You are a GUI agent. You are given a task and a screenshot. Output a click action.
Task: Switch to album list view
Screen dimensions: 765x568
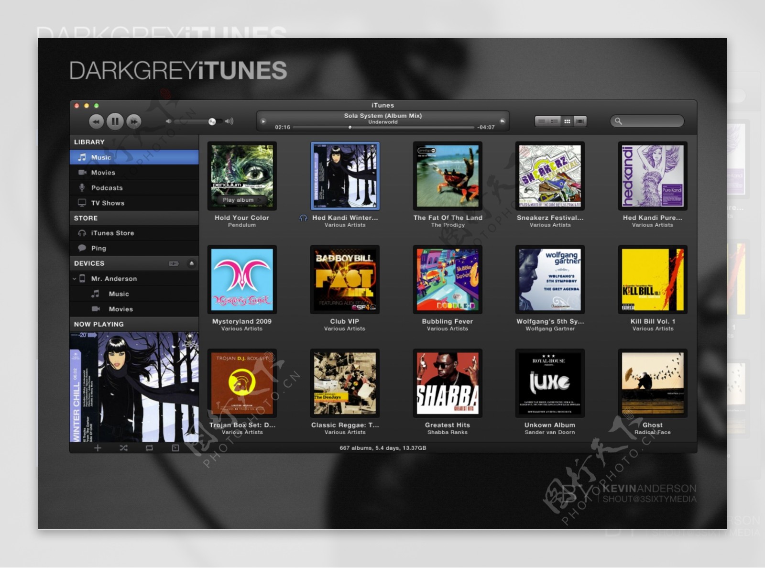click(x=554, y=121)
